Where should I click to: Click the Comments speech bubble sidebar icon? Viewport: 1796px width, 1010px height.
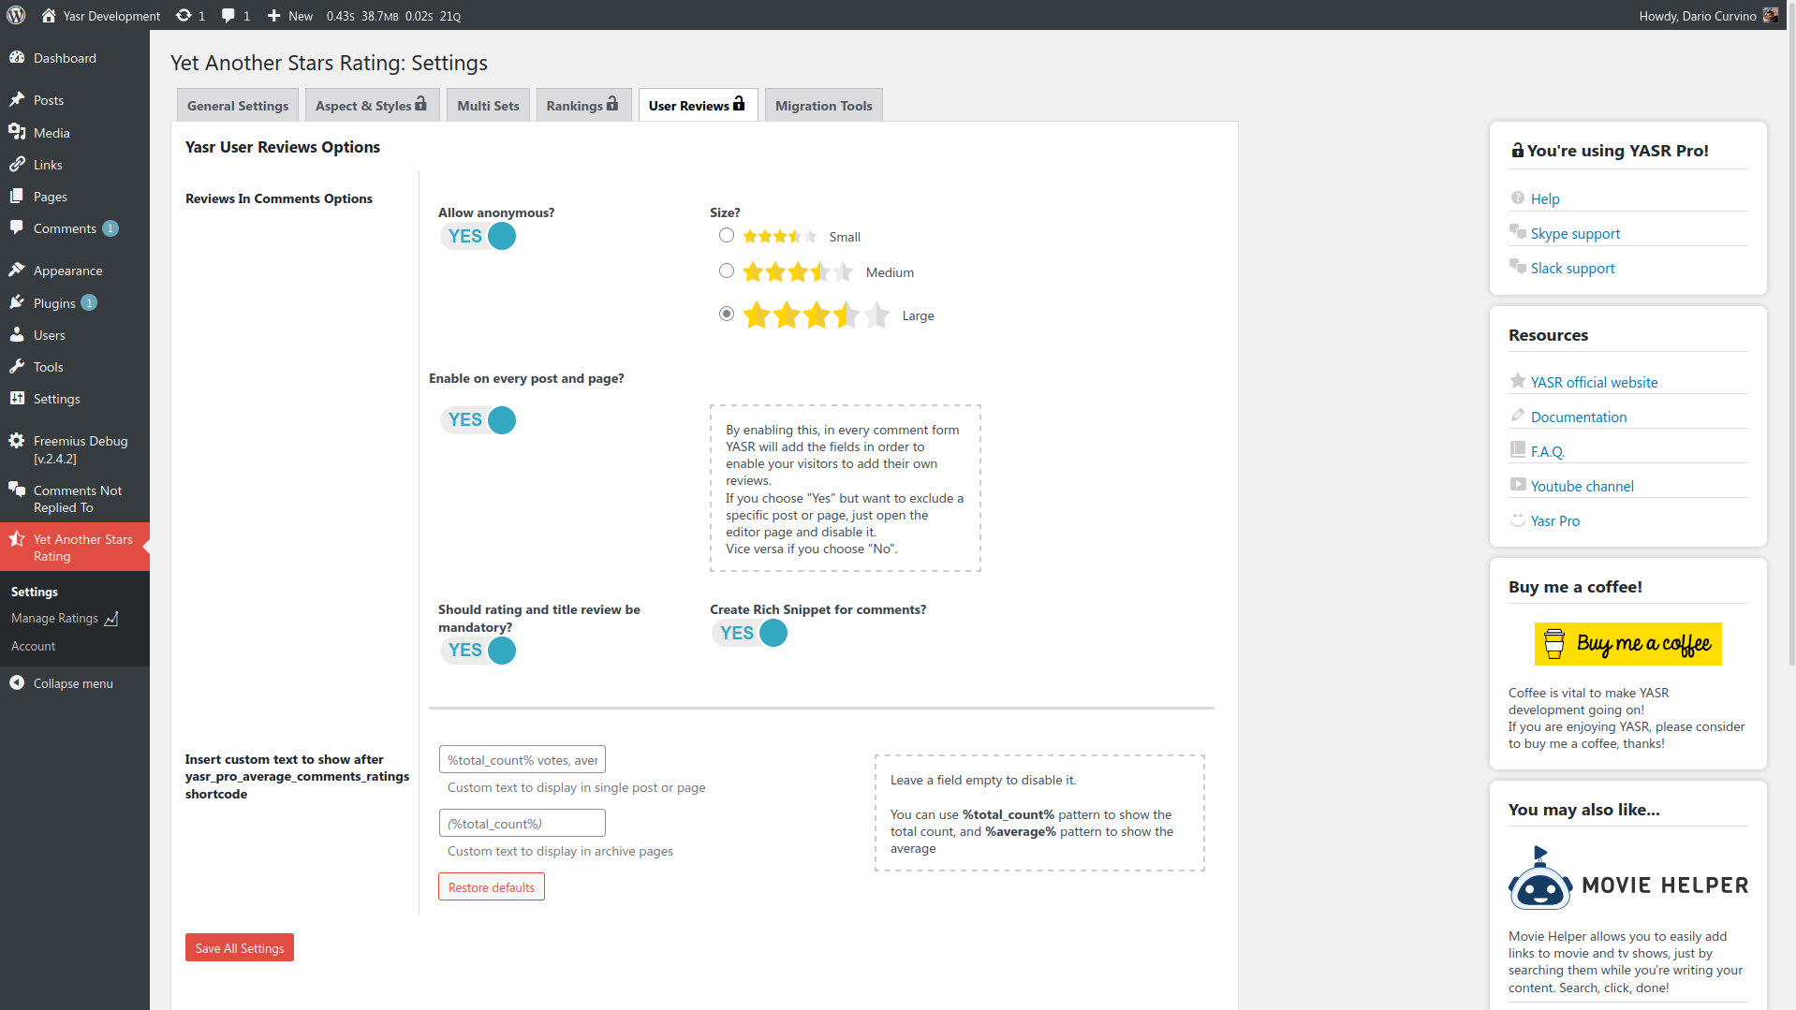click(x=17, y=227)
